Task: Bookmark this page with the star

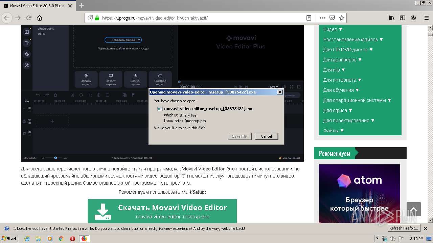Action: (342, 18)
